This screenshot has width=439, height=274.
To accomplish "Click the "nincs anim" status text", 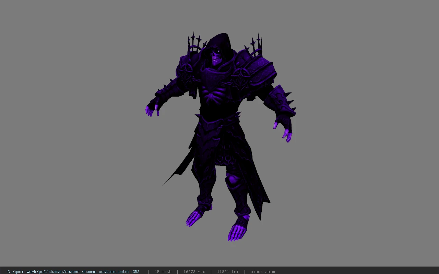I will [263, 272].
